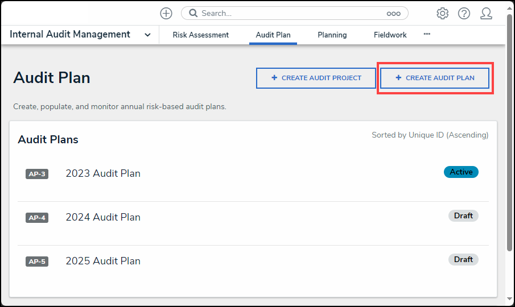Switch to the Risk Assessment tab
Viewport: 515px width, 307px height.
[200, 35]
